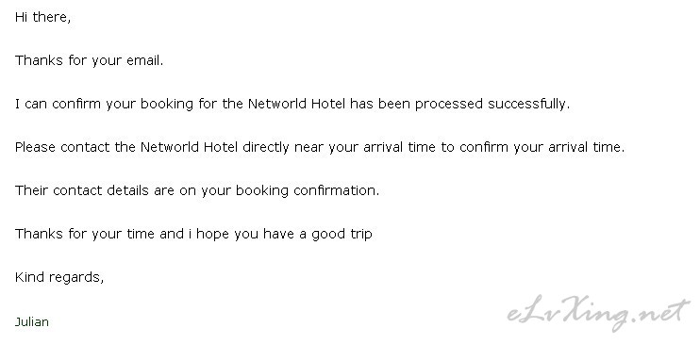
Task: Click the "Thanks for your email." line
Action: 90,60
